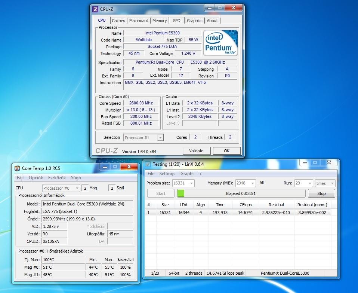Select result row 1 with 197.913 time

pos(238,213)
